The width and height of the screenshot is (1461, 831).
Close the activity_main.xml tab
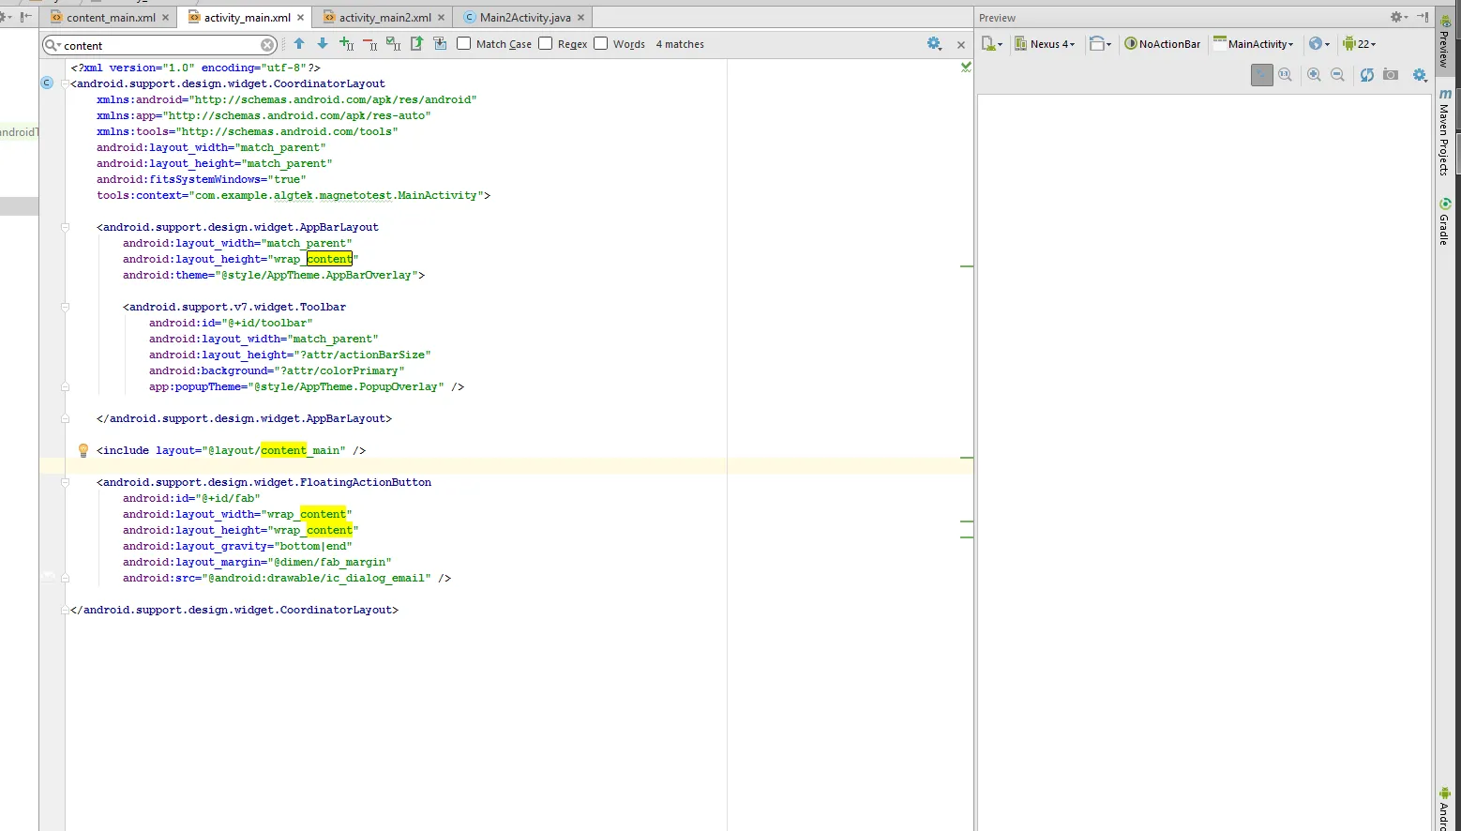[x=301, y=18]
